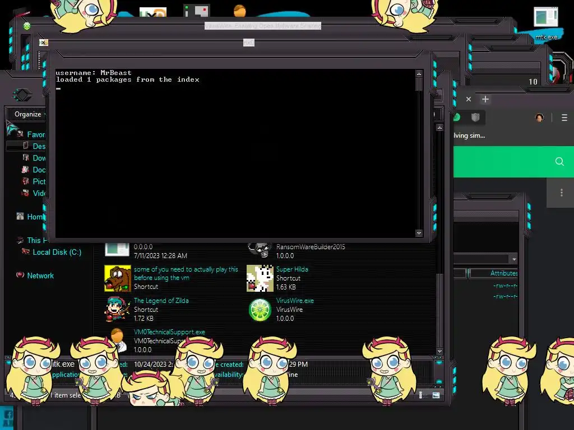Open the grey computer desktop icon at top
Image resolution: width=574 pixels, height=430 pixels.
(x=197, y=10)
